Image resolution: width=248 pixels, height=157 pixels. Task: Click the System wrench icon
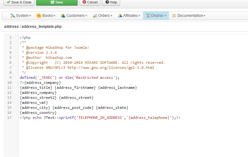(13, 16)
